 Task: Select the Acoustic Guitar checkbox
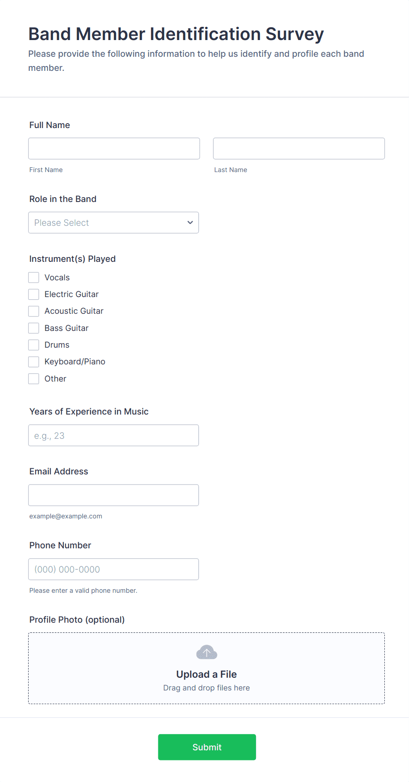[34, 311]
